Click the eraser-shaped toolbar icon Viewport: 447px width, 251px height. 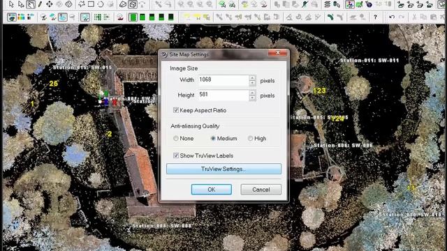point(123,4)
